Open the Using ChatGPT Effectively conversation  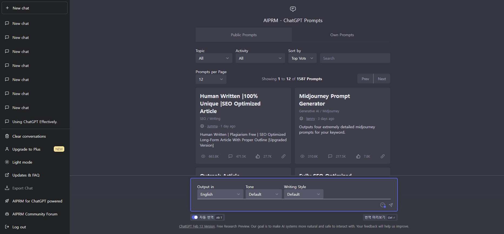(35, 122)
